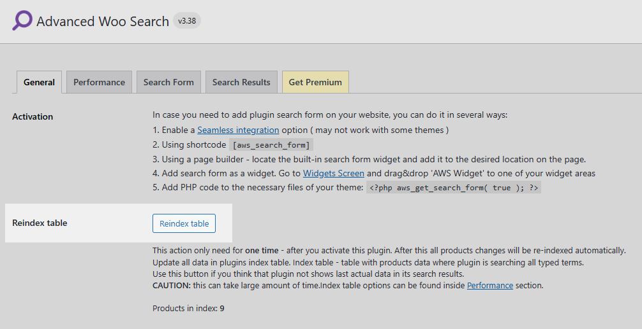Open the Search Form tab
Image resolution: width=642 pixels, height=329 pixels.
[x=168, y=82]
